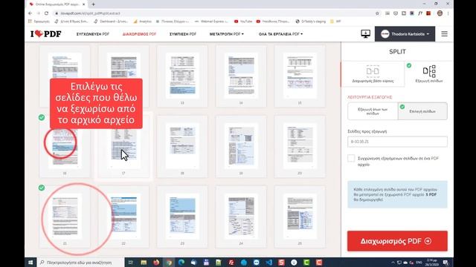Select page 13 thumbnail
The height and width of the screenshot is (267, 476).
(182, 76)
